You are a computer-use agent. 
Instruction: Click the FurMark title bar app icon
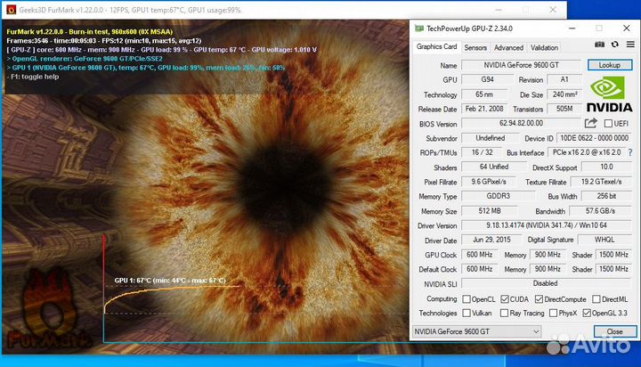(11, 10)
